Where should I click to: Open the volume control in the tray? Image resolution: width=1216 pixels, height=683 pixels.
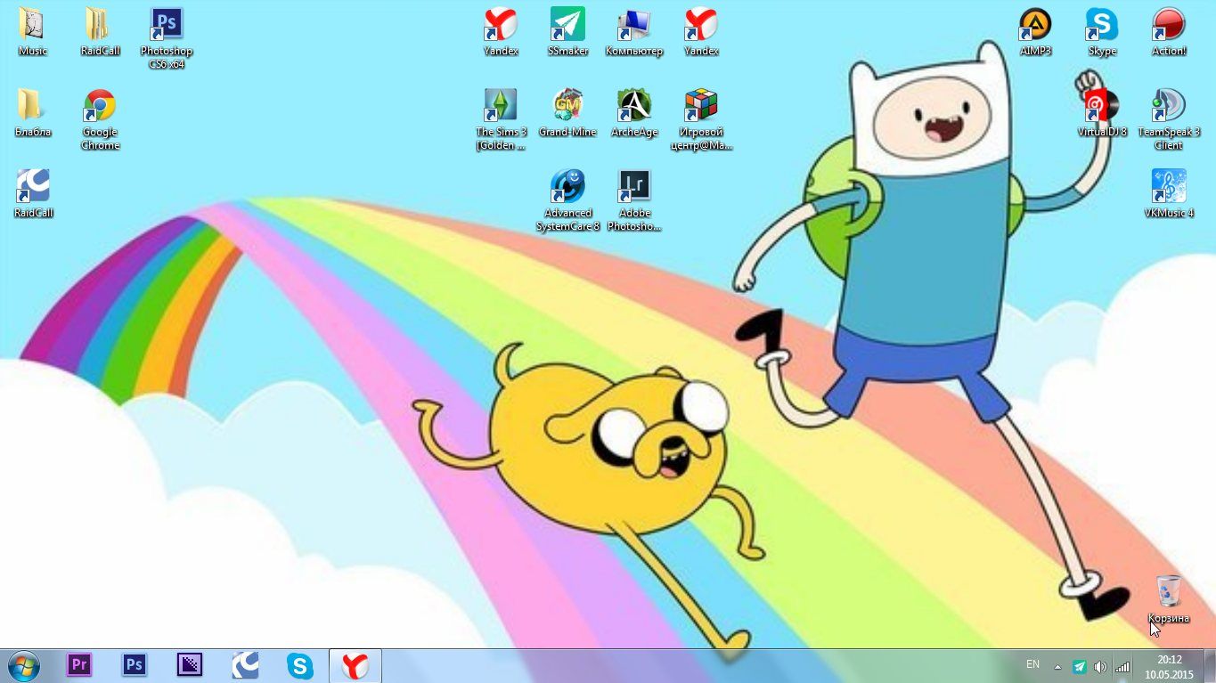1100,666
